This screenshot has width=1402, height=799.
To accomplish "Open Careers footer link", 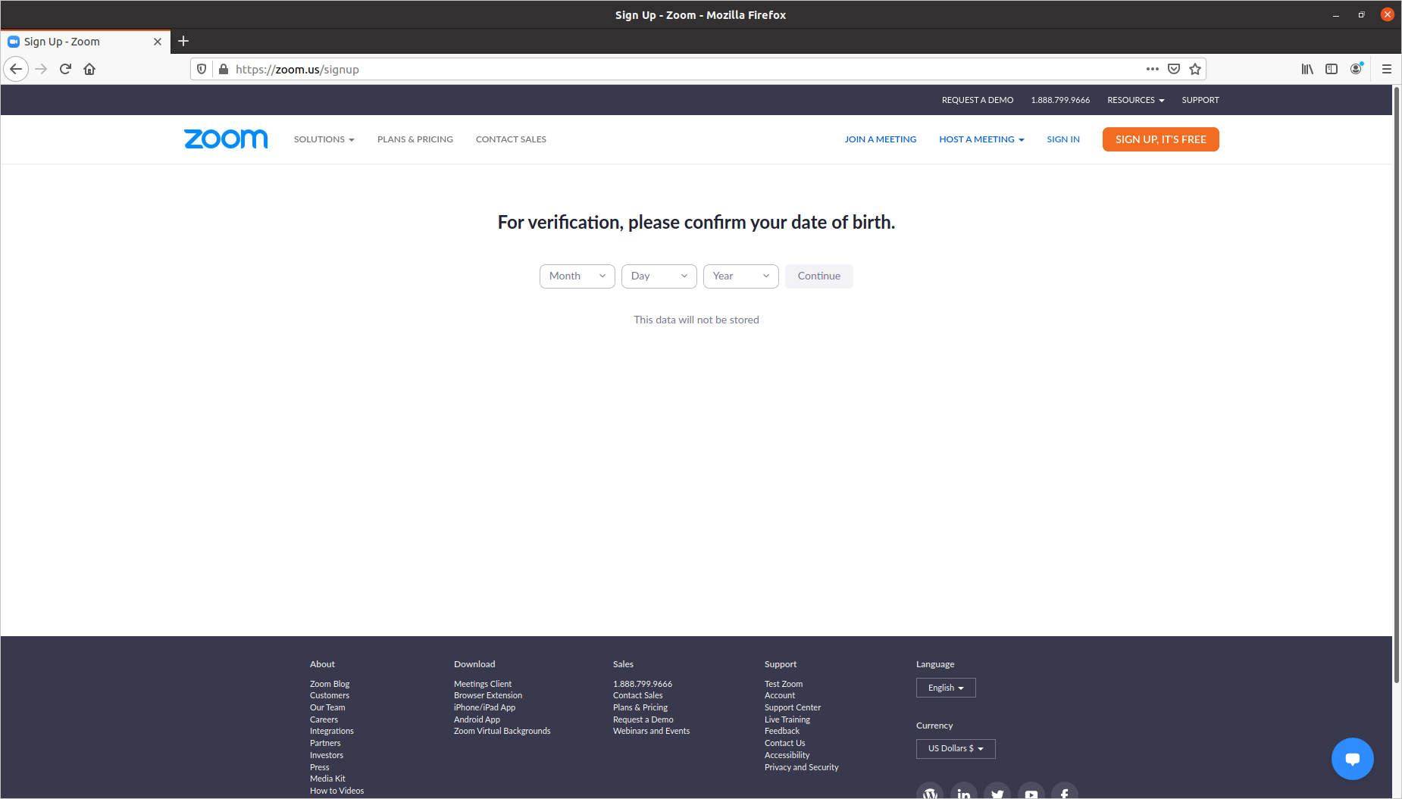I will [x=324, y=719].
